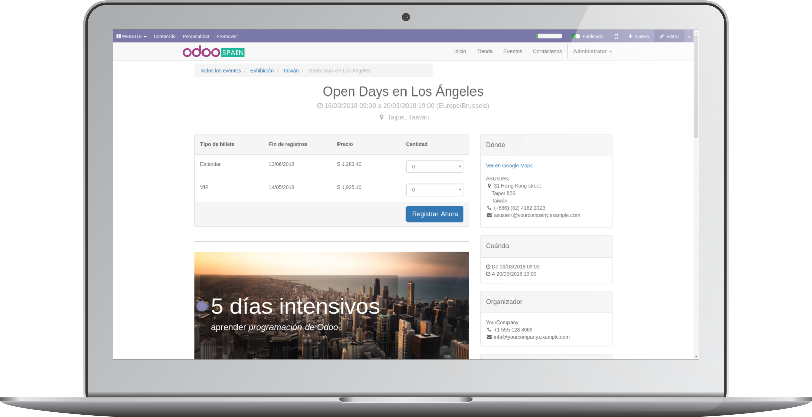Viewport: 812px width, 417px height.
Task: Open the VIP ticket quantity dropdown
Action: tap(434, 190)
